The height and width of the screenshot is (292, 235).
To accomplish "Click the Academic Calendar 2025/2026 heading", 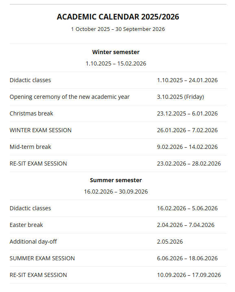I will [x=118, y=17].
